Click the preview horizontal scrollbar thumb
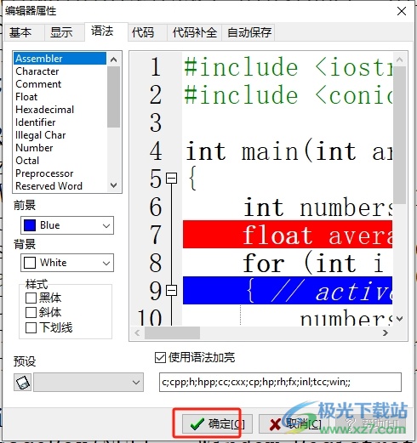This screenshot has height=443, width=417. pos(172,332)
